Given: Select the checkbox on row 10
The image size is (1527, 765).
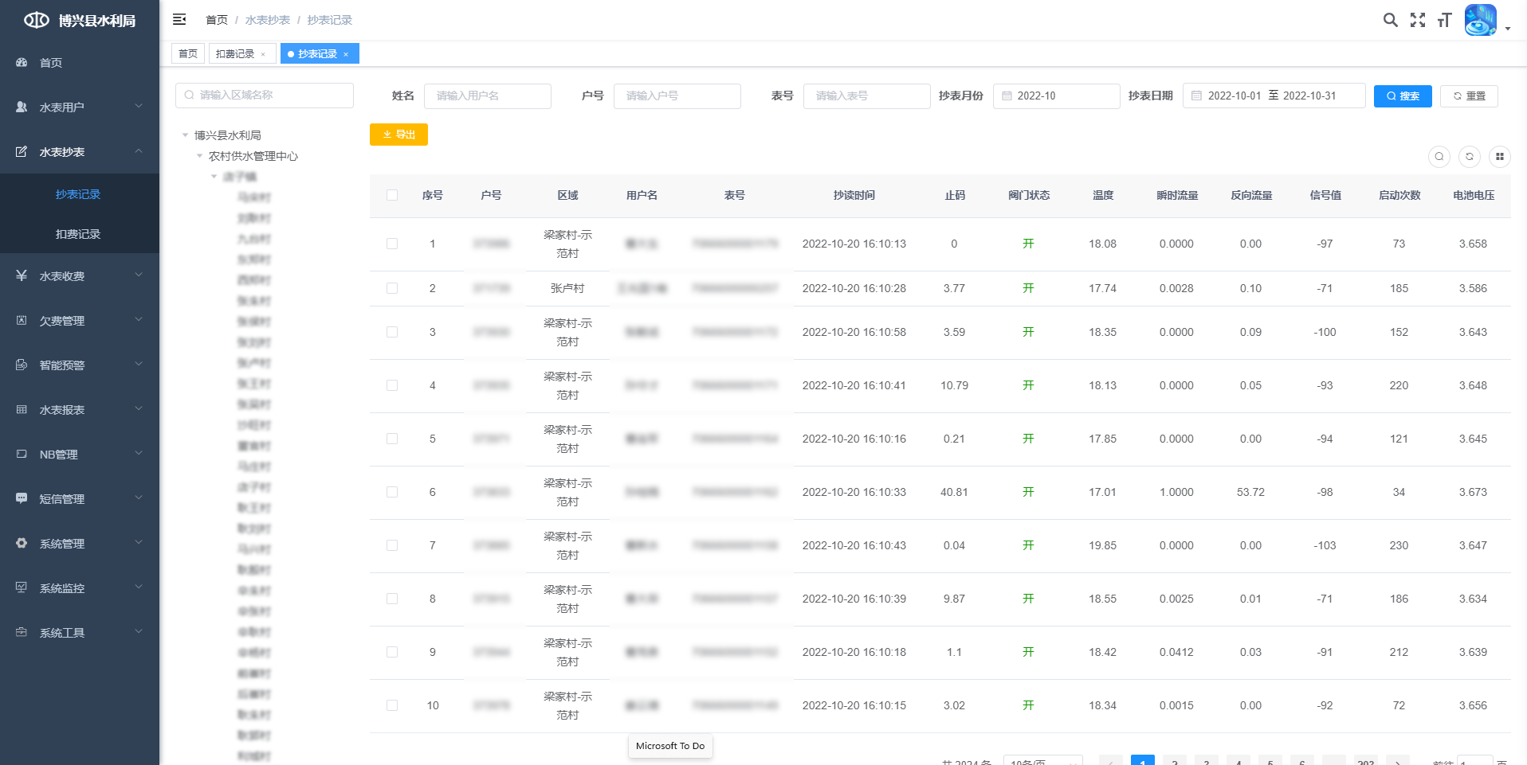Looking at the screenshot, I should coord(391,705).
